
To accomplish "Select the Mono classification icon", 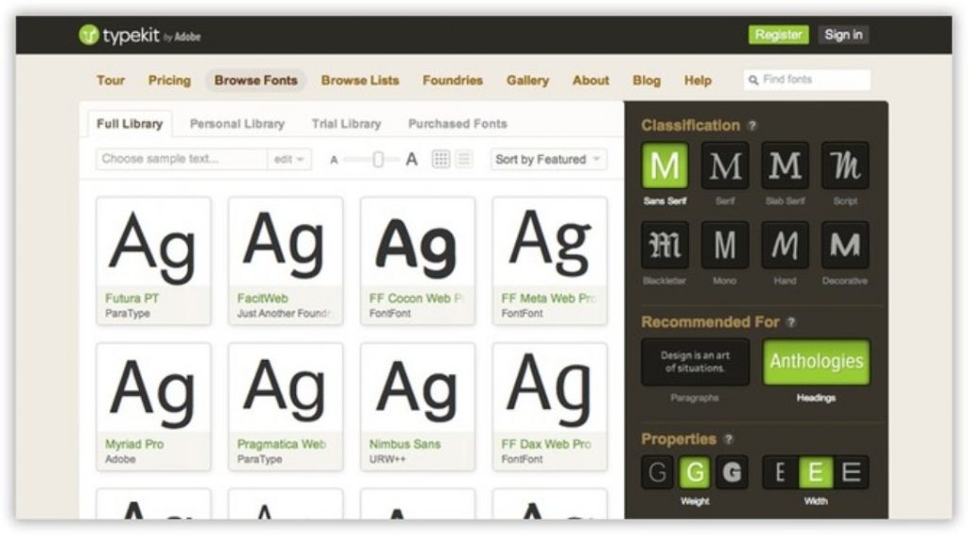I will (x=725, y=245).
